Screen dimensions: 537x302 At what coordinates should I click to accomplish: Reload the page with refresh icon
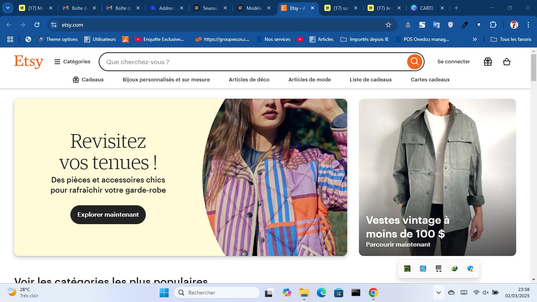[x=37, y=25]
